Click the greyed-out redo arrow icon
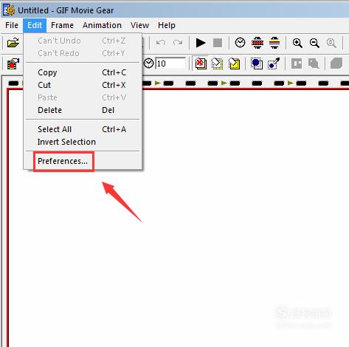 pyautogui.click(x=178, y=43)
